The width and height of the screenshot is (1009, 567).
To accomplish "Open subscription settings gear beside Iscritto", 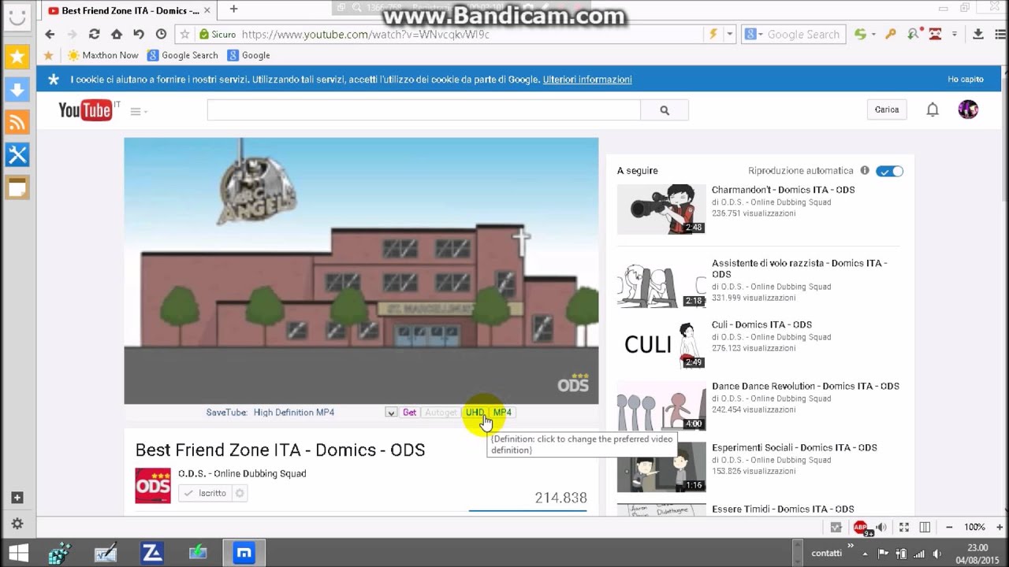I will pyautogui.click(x=240, y=493).
